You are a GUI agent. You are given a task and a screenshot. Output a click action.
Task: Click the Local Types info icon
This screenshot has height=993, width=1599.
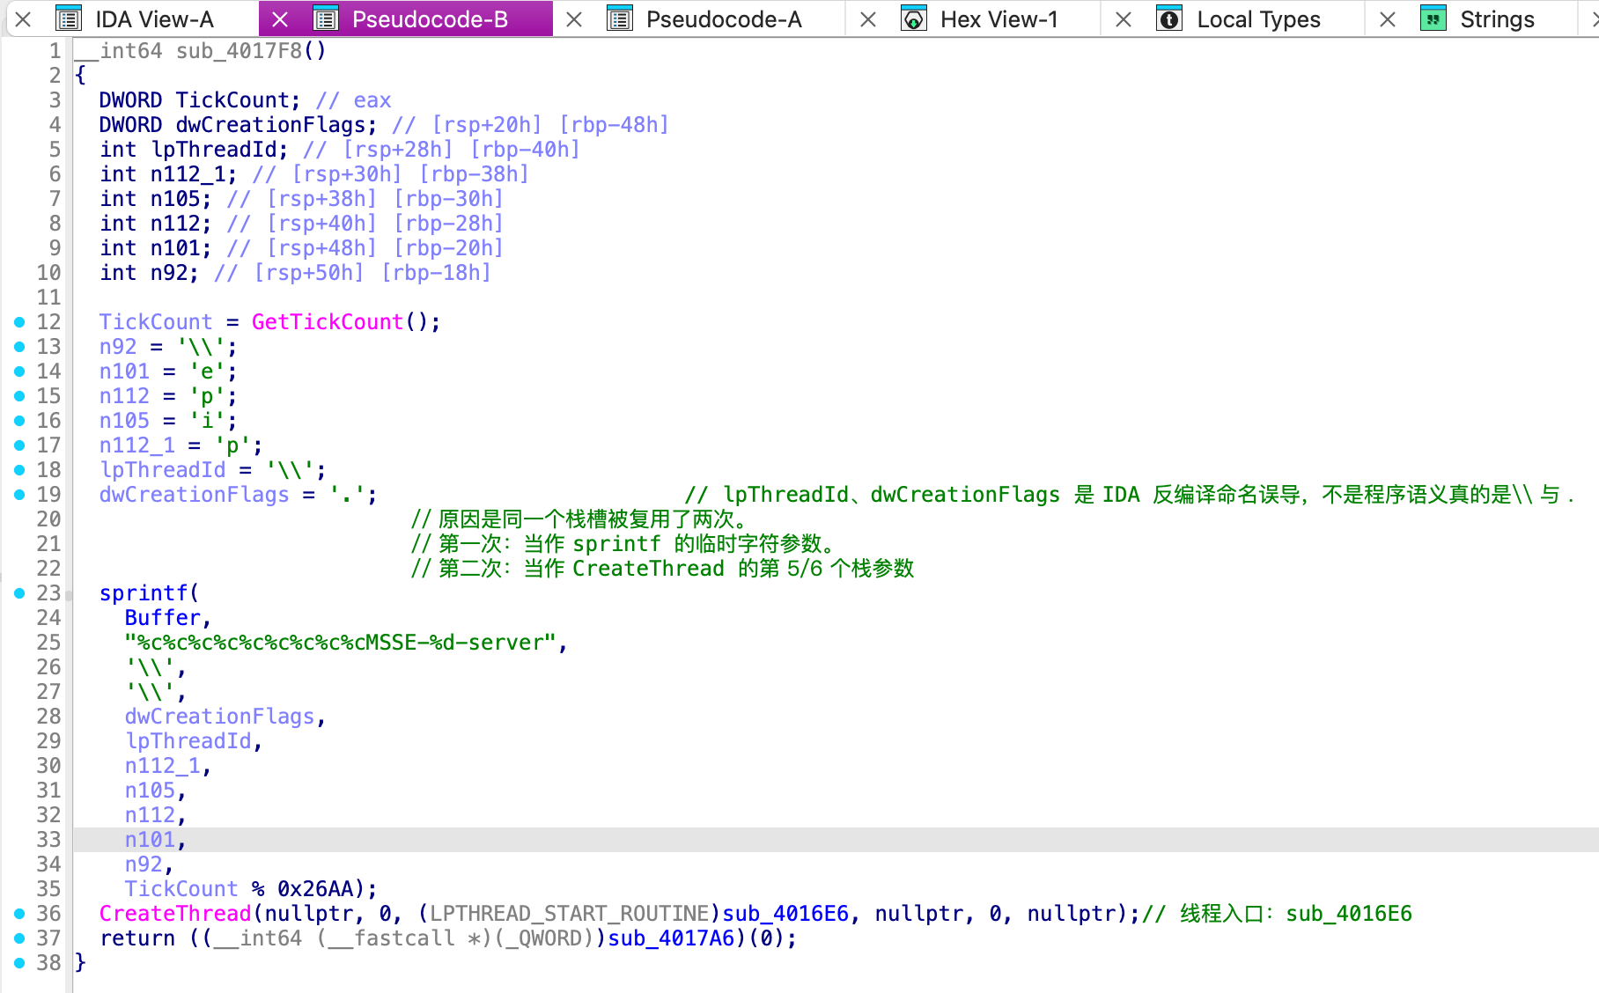(1170, 18)
